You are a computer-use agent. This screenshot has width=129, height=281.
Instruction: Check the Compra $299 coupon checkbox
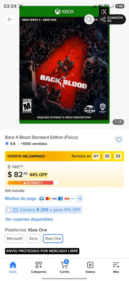click(9, 210)
